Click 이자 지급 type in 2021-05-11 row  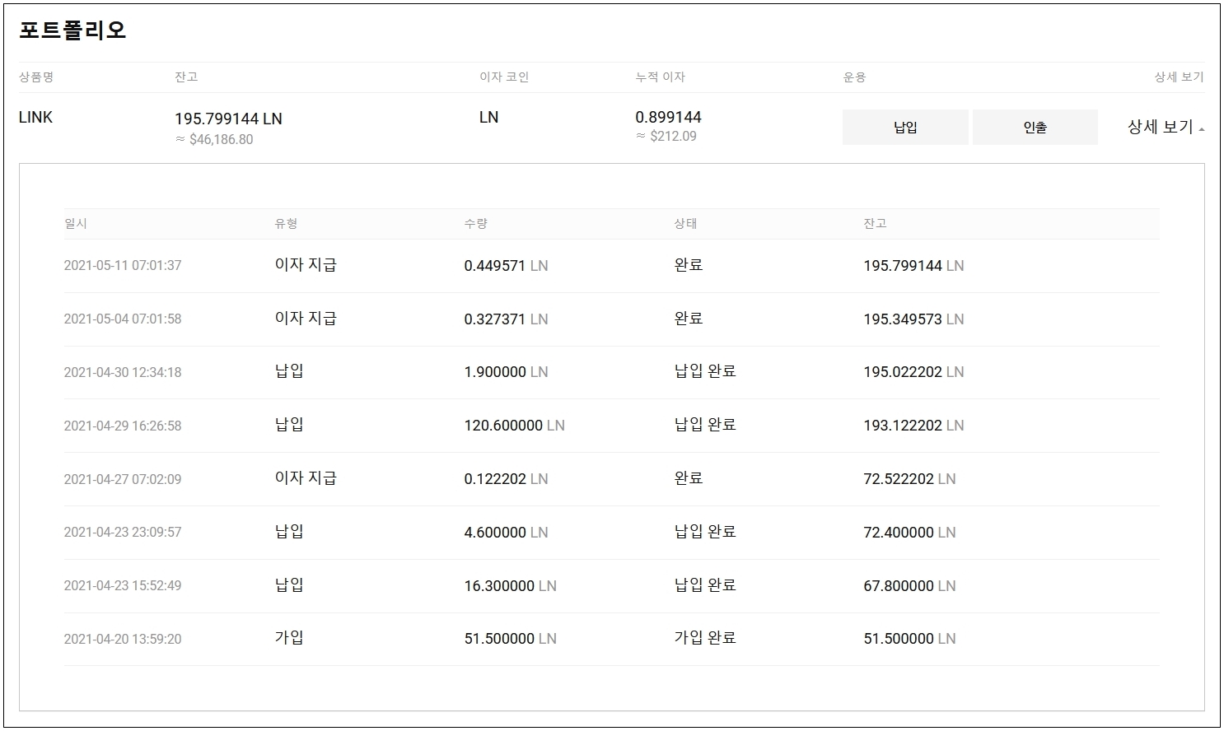[306, 265]
